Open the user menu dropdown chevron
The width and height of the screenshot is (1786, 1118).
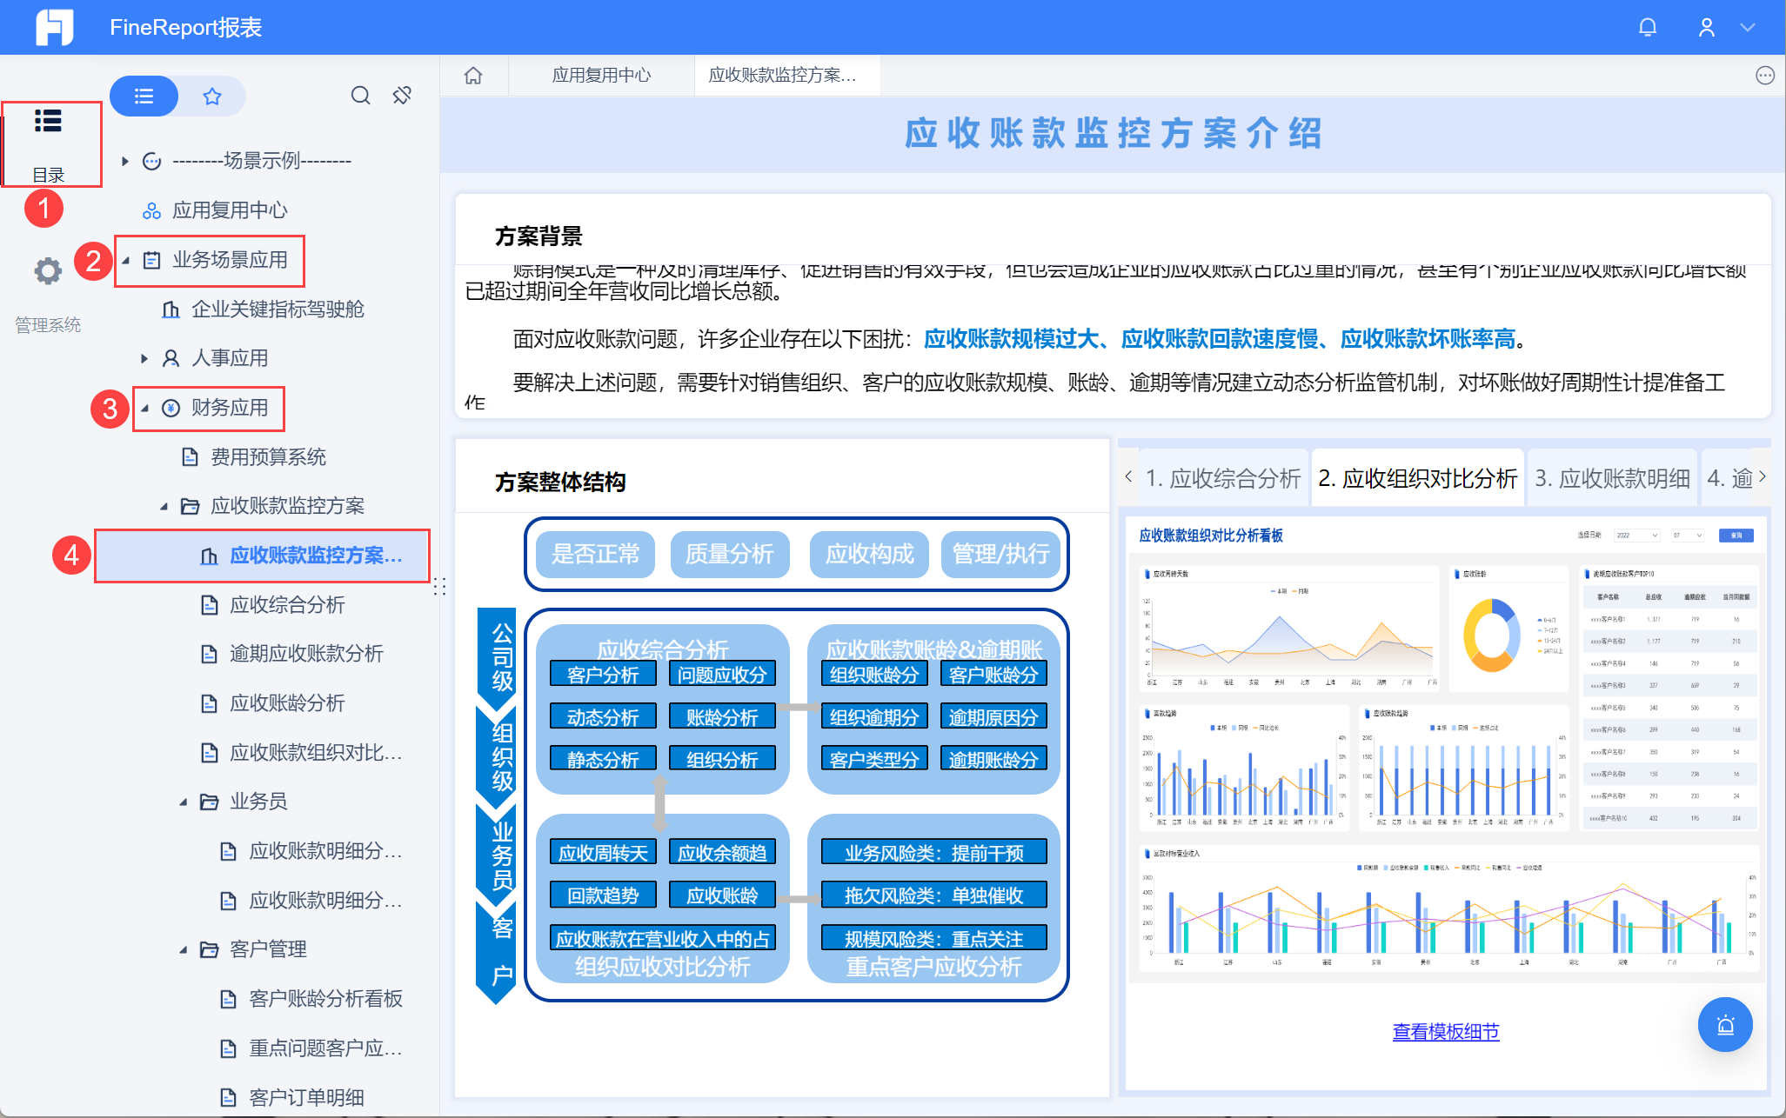point(1748,28)
